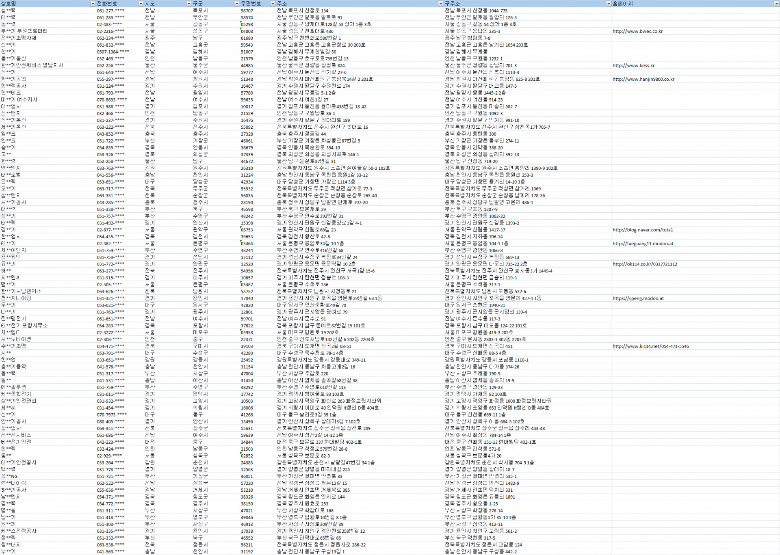Open filter dropdown for 구군 column
Screen dimensions: 780x555
click(237, 4)
